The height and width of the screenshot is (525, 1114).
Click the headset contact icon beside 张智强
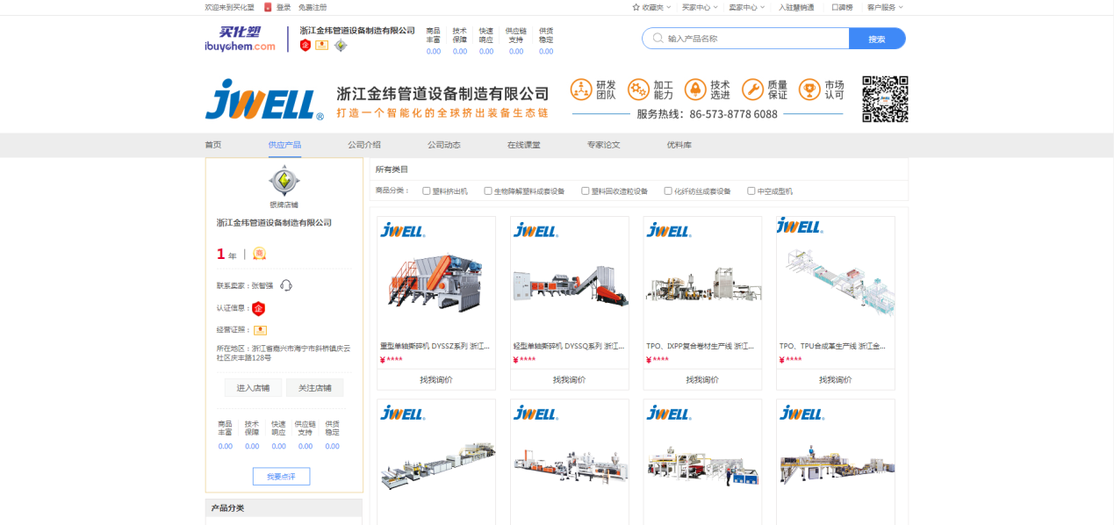coord(286,285)
